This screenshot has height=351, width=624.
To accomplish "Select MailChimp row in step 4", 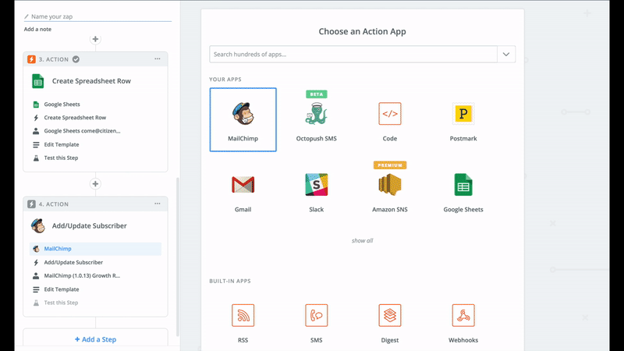I will 95,249.
